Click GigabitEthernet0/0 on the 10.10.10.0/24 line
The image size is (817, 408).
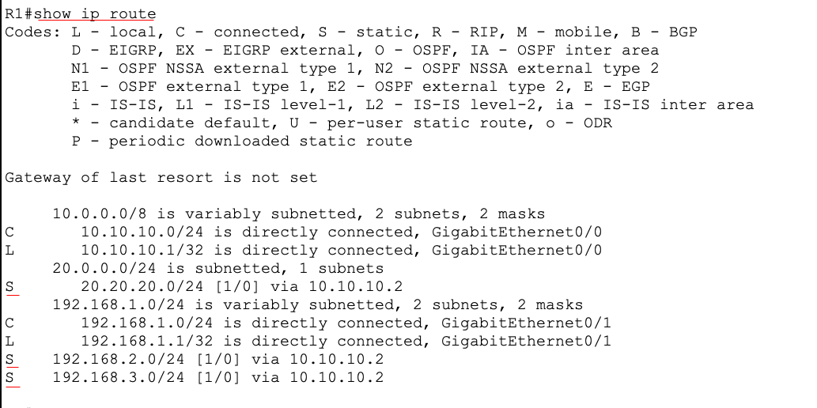(517, 232)
